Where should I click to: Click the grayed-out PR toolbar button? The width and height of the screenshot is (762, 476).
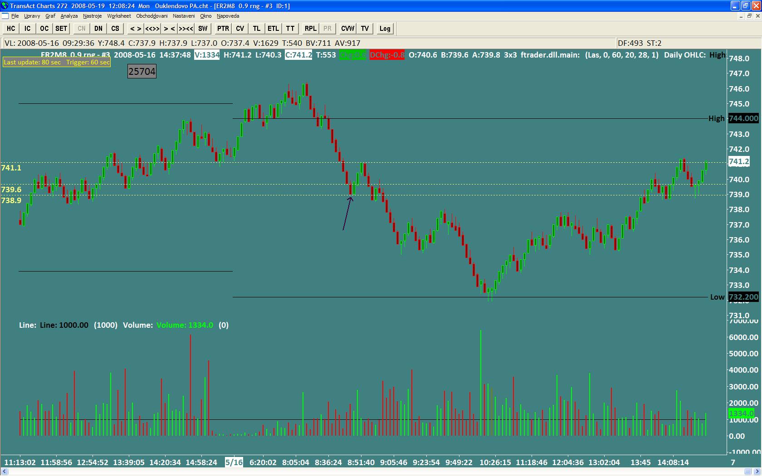[327, 29]
